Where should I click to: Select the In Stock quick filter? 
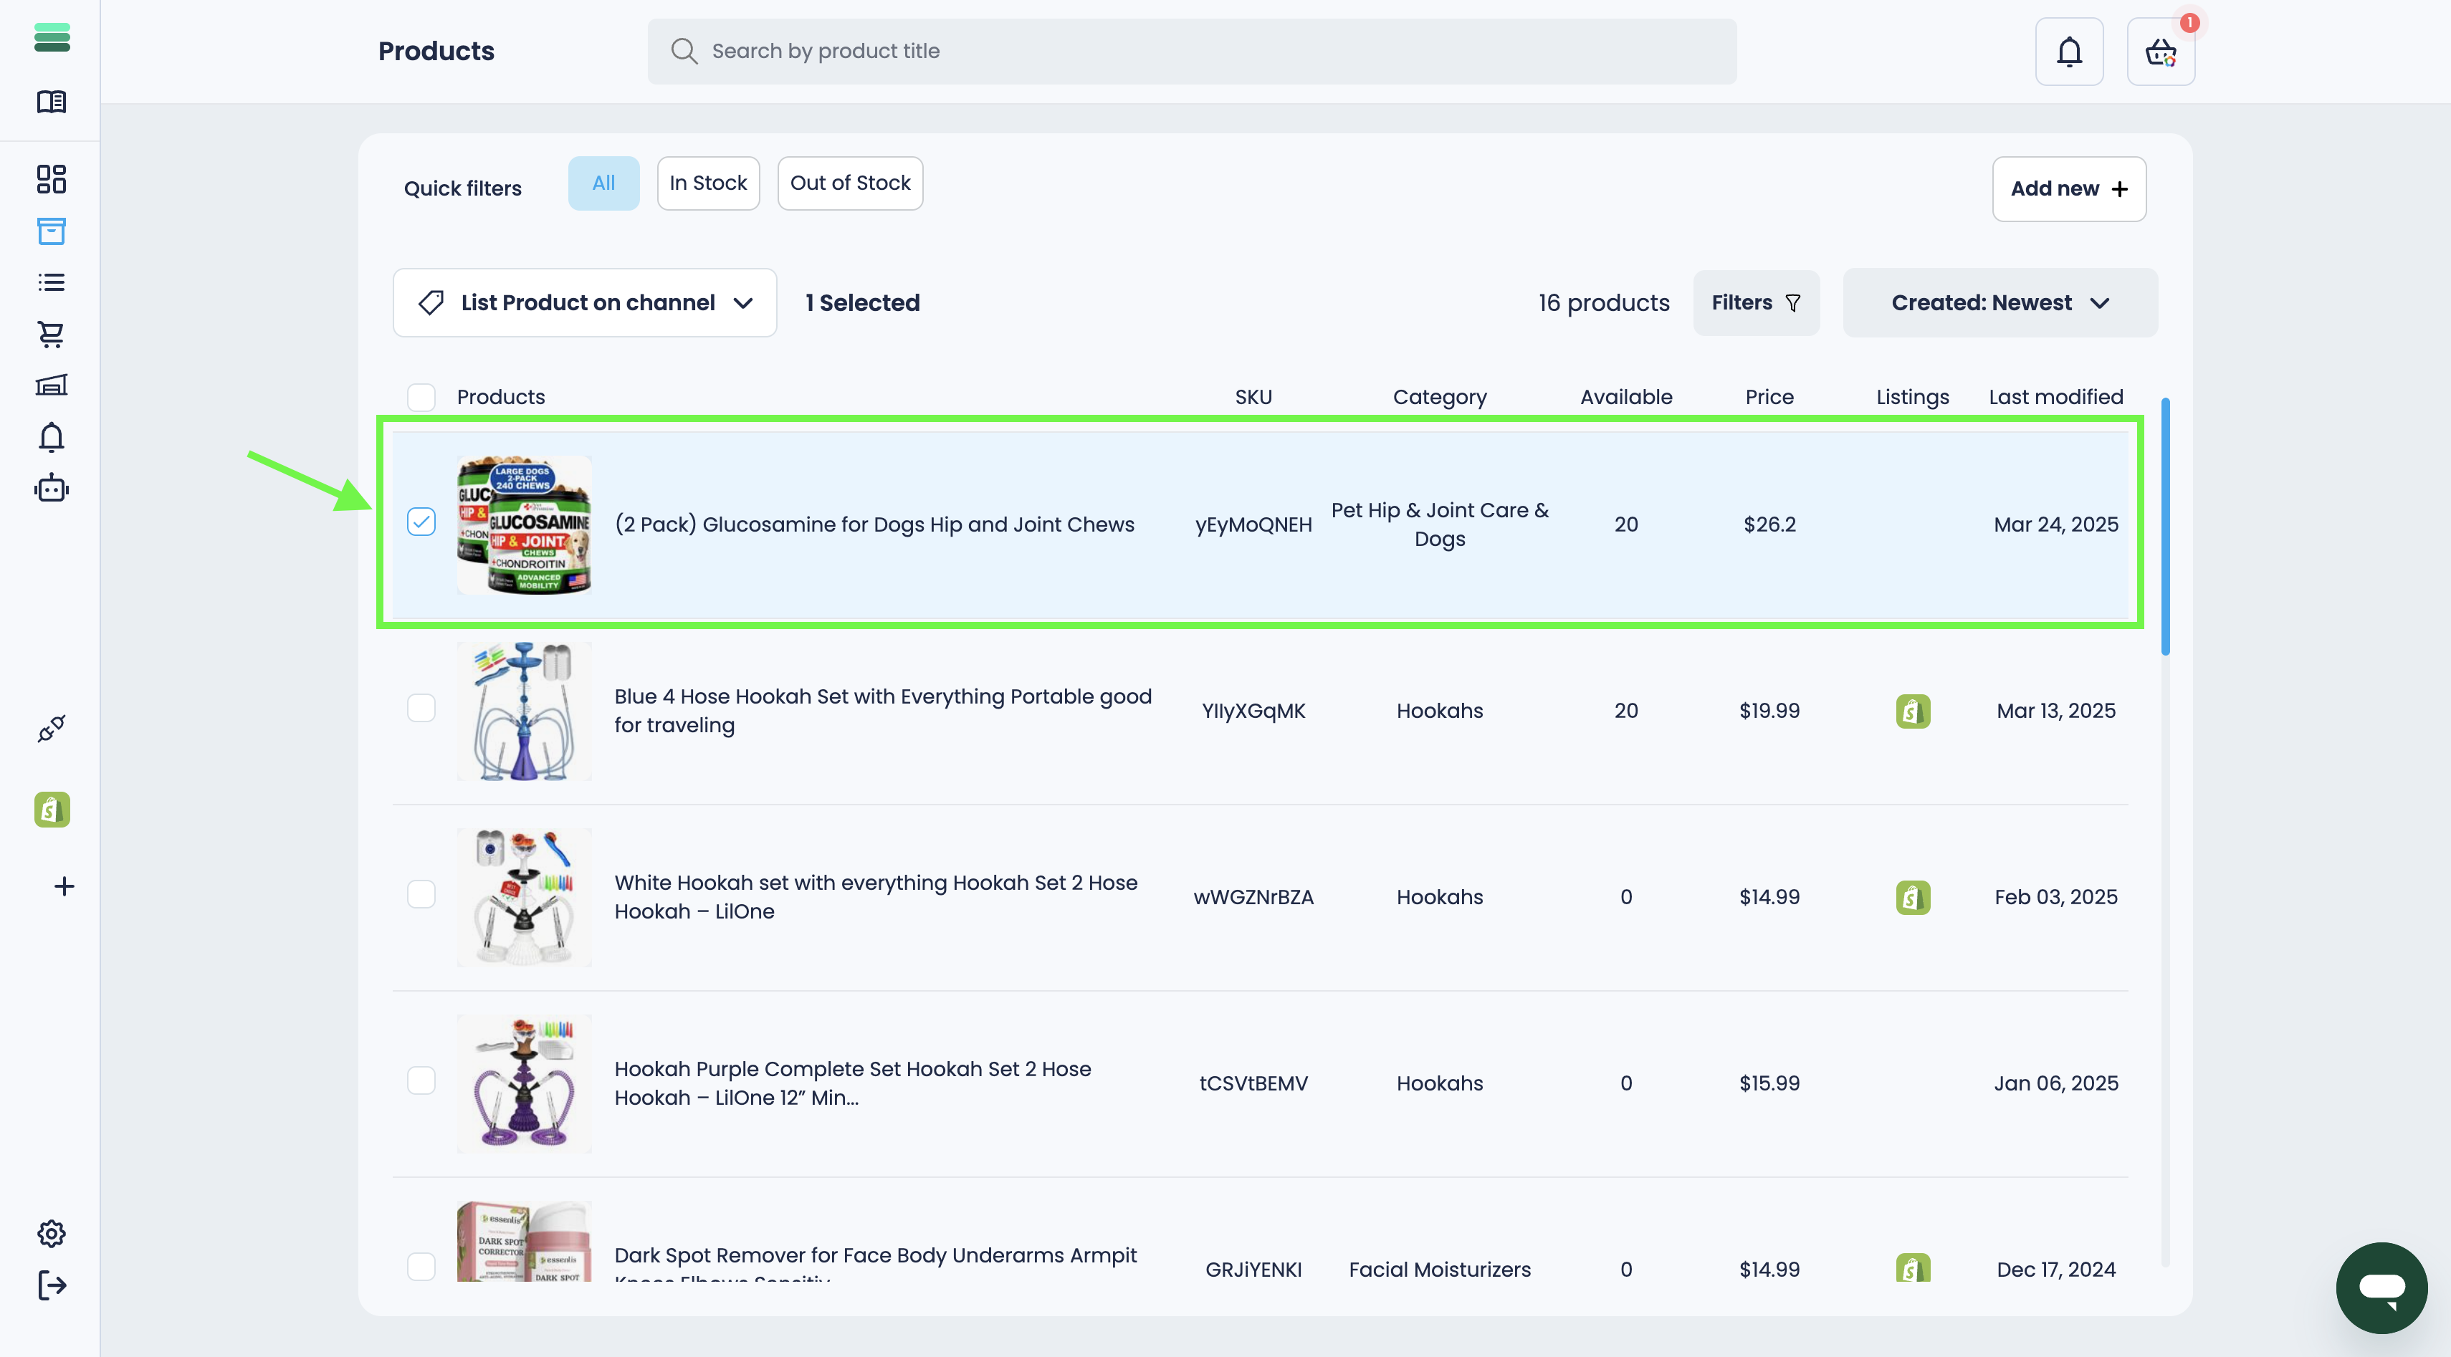tap(708, 183)
